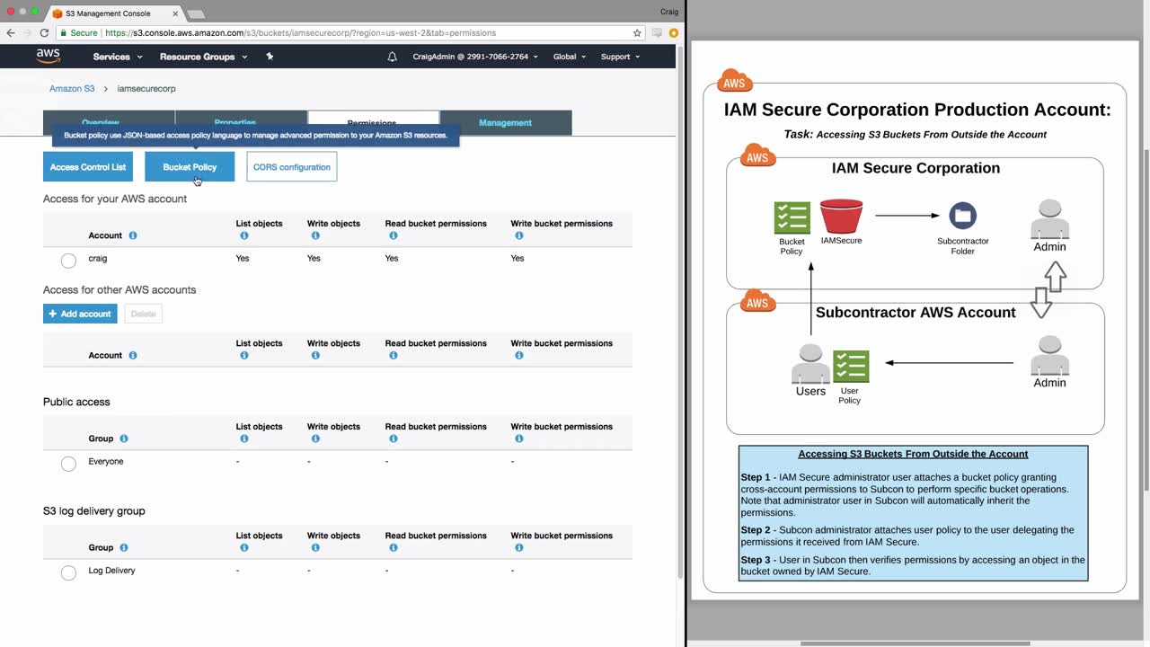Open the notifications bell in the AWS header
This screenshot has height=647, width=1150.
[392, 57]
